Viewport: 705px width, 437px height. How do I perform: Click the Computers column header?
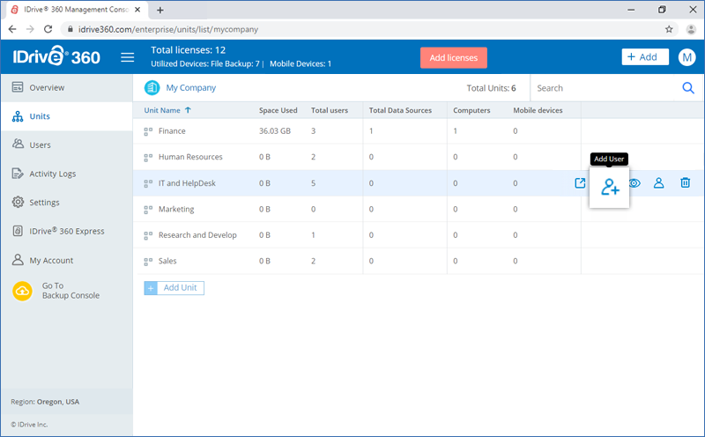click(x=471, y=110)
